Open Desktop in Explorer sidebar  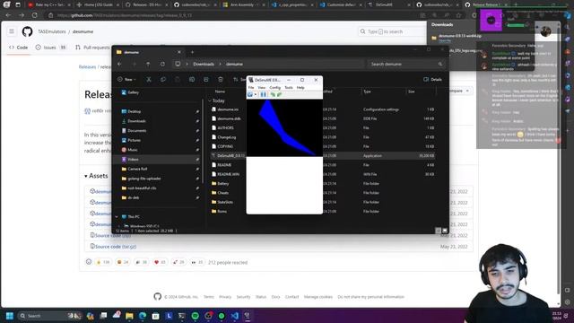pos(134,111)
